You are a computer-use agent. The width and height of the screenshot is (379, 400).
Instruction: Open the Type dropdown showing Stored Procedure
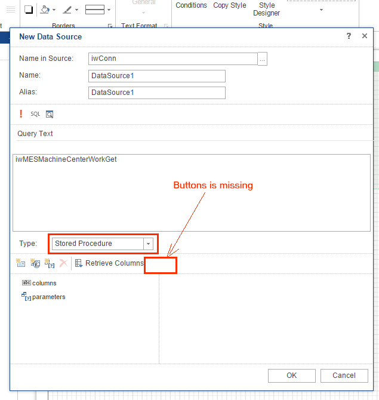point(148,244)
